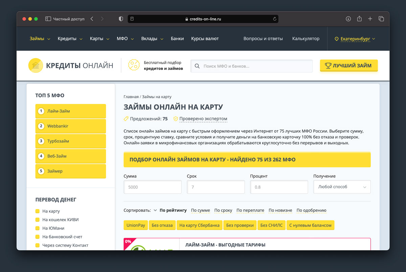
Task: Click the location pin icon by Екатеринбург
Action: coord(337,39)
